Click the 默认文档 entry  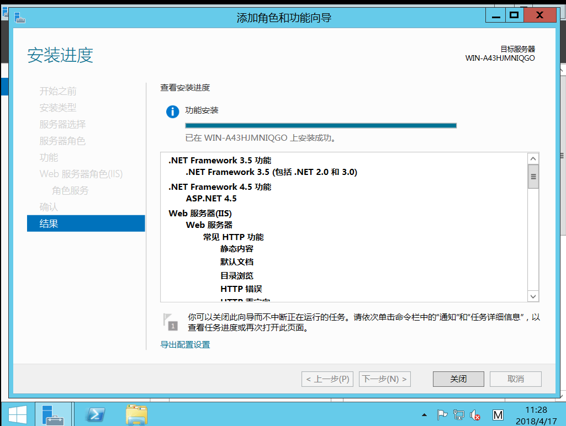[237, 262]
